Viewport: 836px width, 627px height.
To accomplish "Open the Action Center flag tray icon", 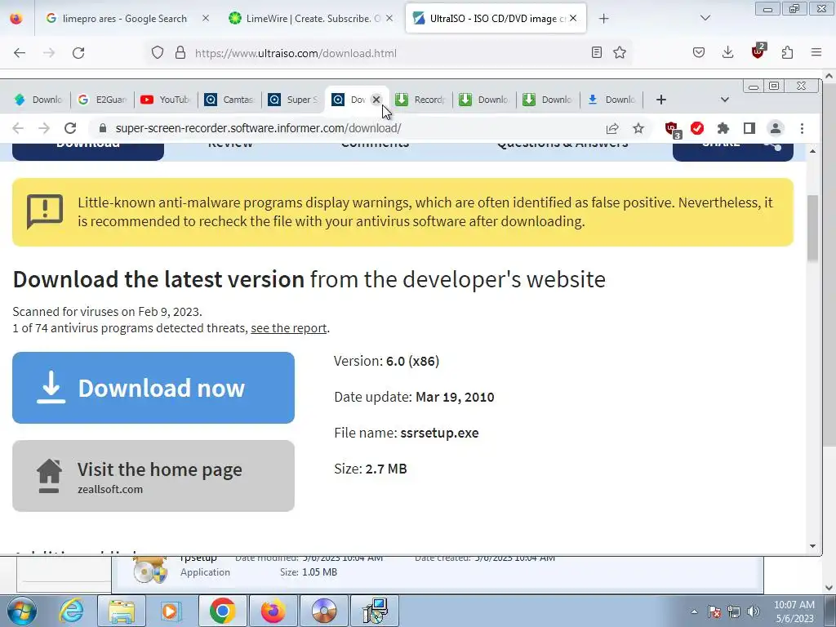I will pos(714,611).
